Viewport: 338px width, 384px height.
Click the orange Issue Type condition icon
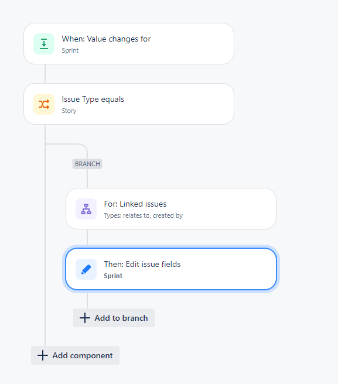[44, 104]
